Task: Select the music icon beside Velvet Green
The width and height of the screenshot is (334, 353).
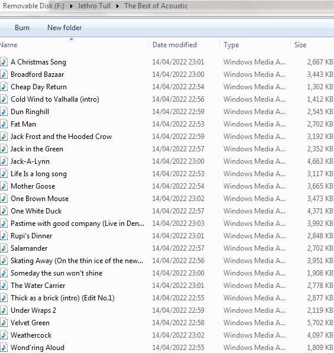Action: tap(4, 323)
